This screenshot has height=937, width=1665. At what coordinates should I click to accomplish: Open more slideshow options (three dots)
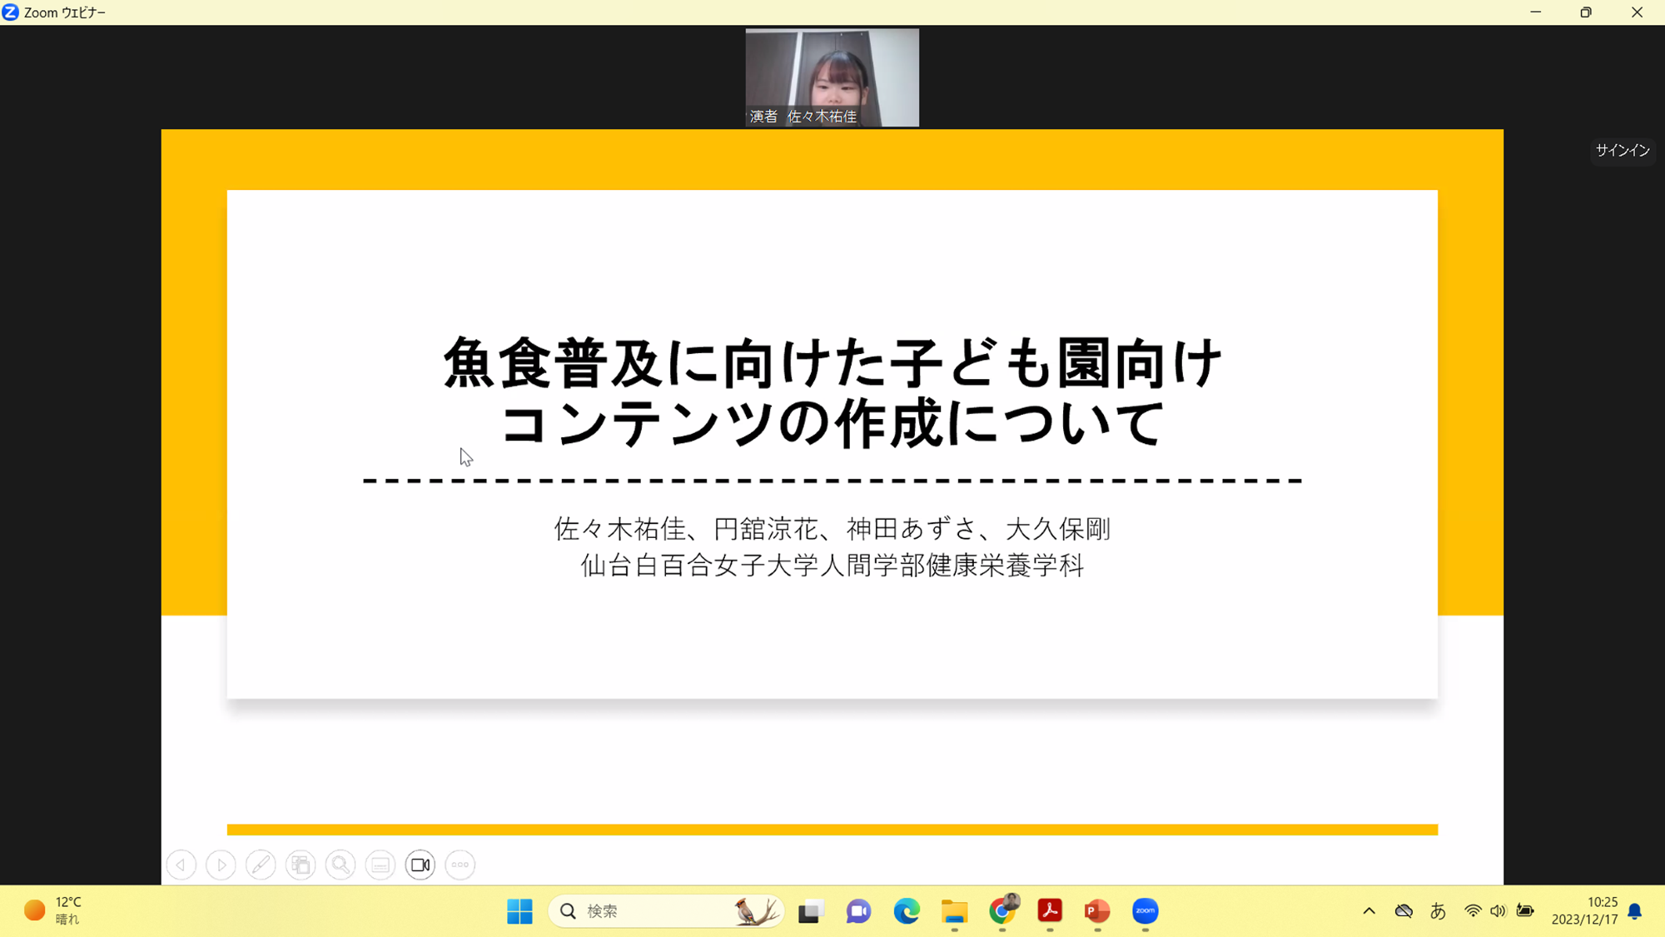click(x=460, y=865)
